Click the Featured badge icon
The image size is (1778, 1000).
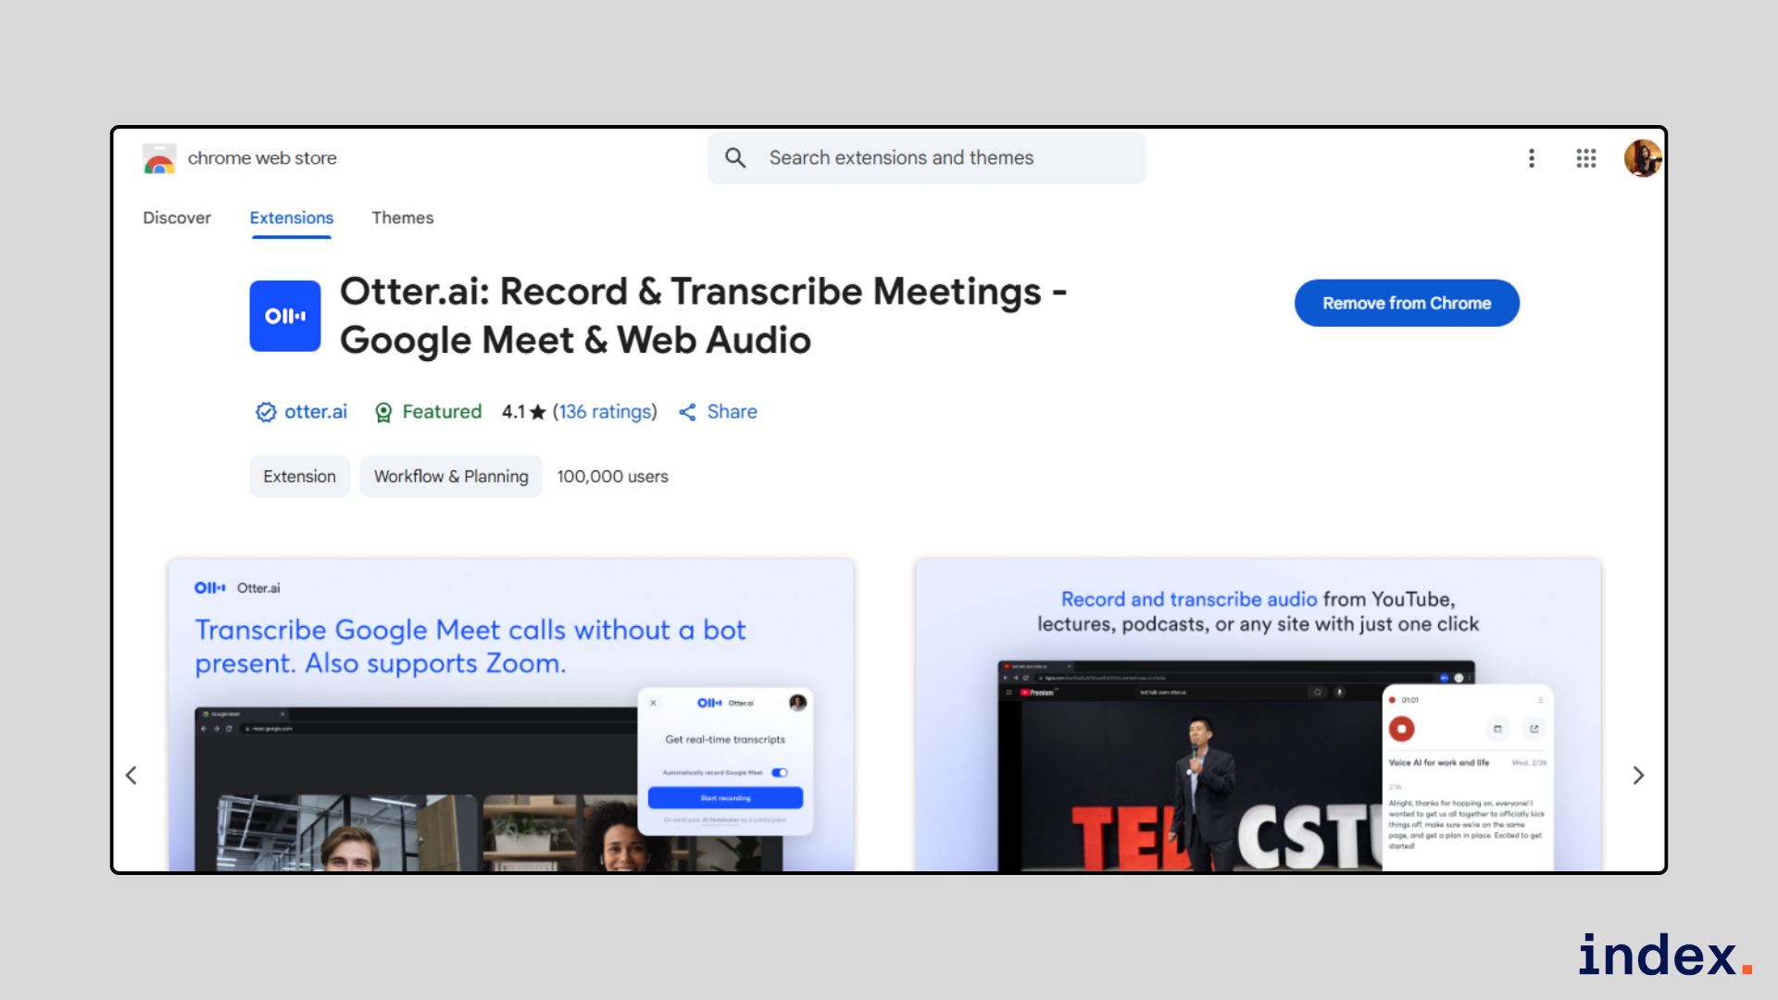tap(382, 412)
